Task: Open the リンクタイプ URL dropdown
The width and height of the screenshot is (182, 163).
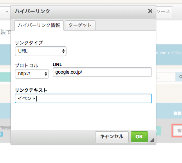Action: pos(41,51)
